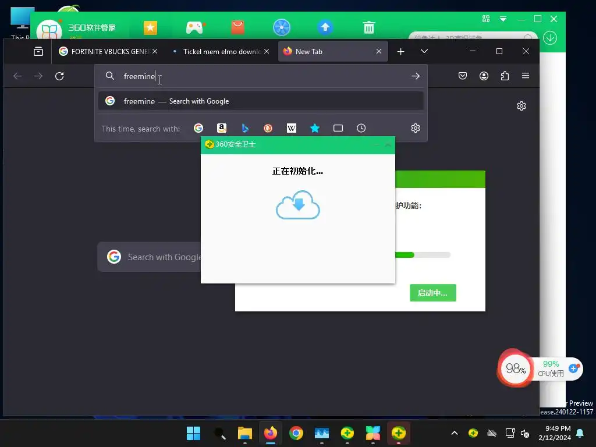596x447 pixels.
Task: Show hidden system tray icons chevron
Action: tap(454, 433)
